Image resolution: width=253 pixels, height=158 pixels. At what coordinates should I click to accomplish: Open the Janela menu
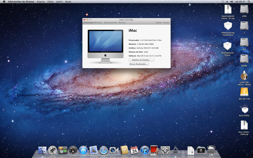(59, 2)
